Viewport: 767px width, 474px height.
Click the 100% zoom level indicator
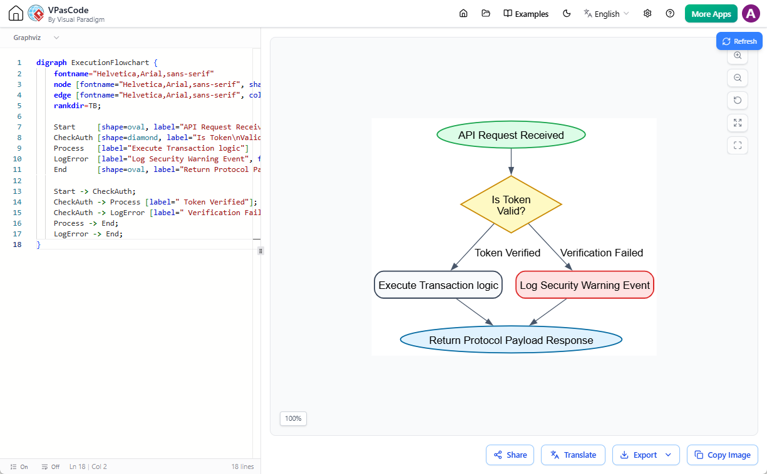point(293,418)
